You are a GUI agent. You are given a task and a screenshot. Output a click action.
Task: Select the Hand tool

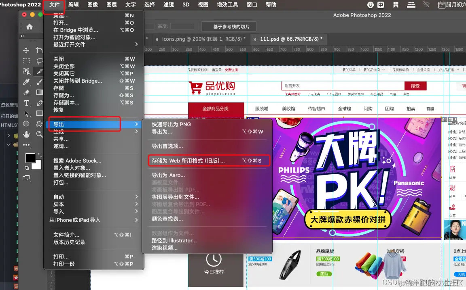(x=26, y=134)
